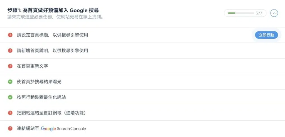Click the 2/7 progress counter
The width and height of the screenshot is (285, 137).
[259, 13]
